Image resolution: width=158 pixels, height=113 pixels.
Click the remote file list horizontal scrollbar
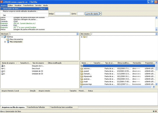point(117,87)
